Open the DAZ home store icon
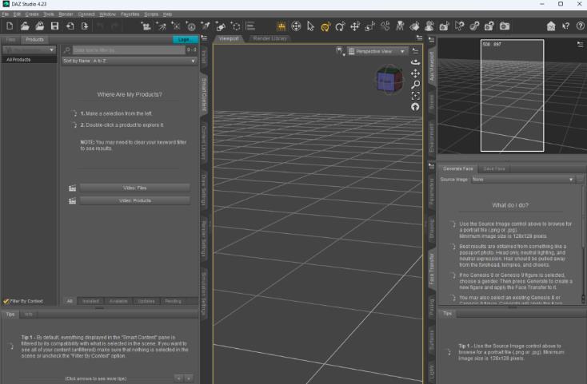Screen dimensions: 587x384 point(551,26)
